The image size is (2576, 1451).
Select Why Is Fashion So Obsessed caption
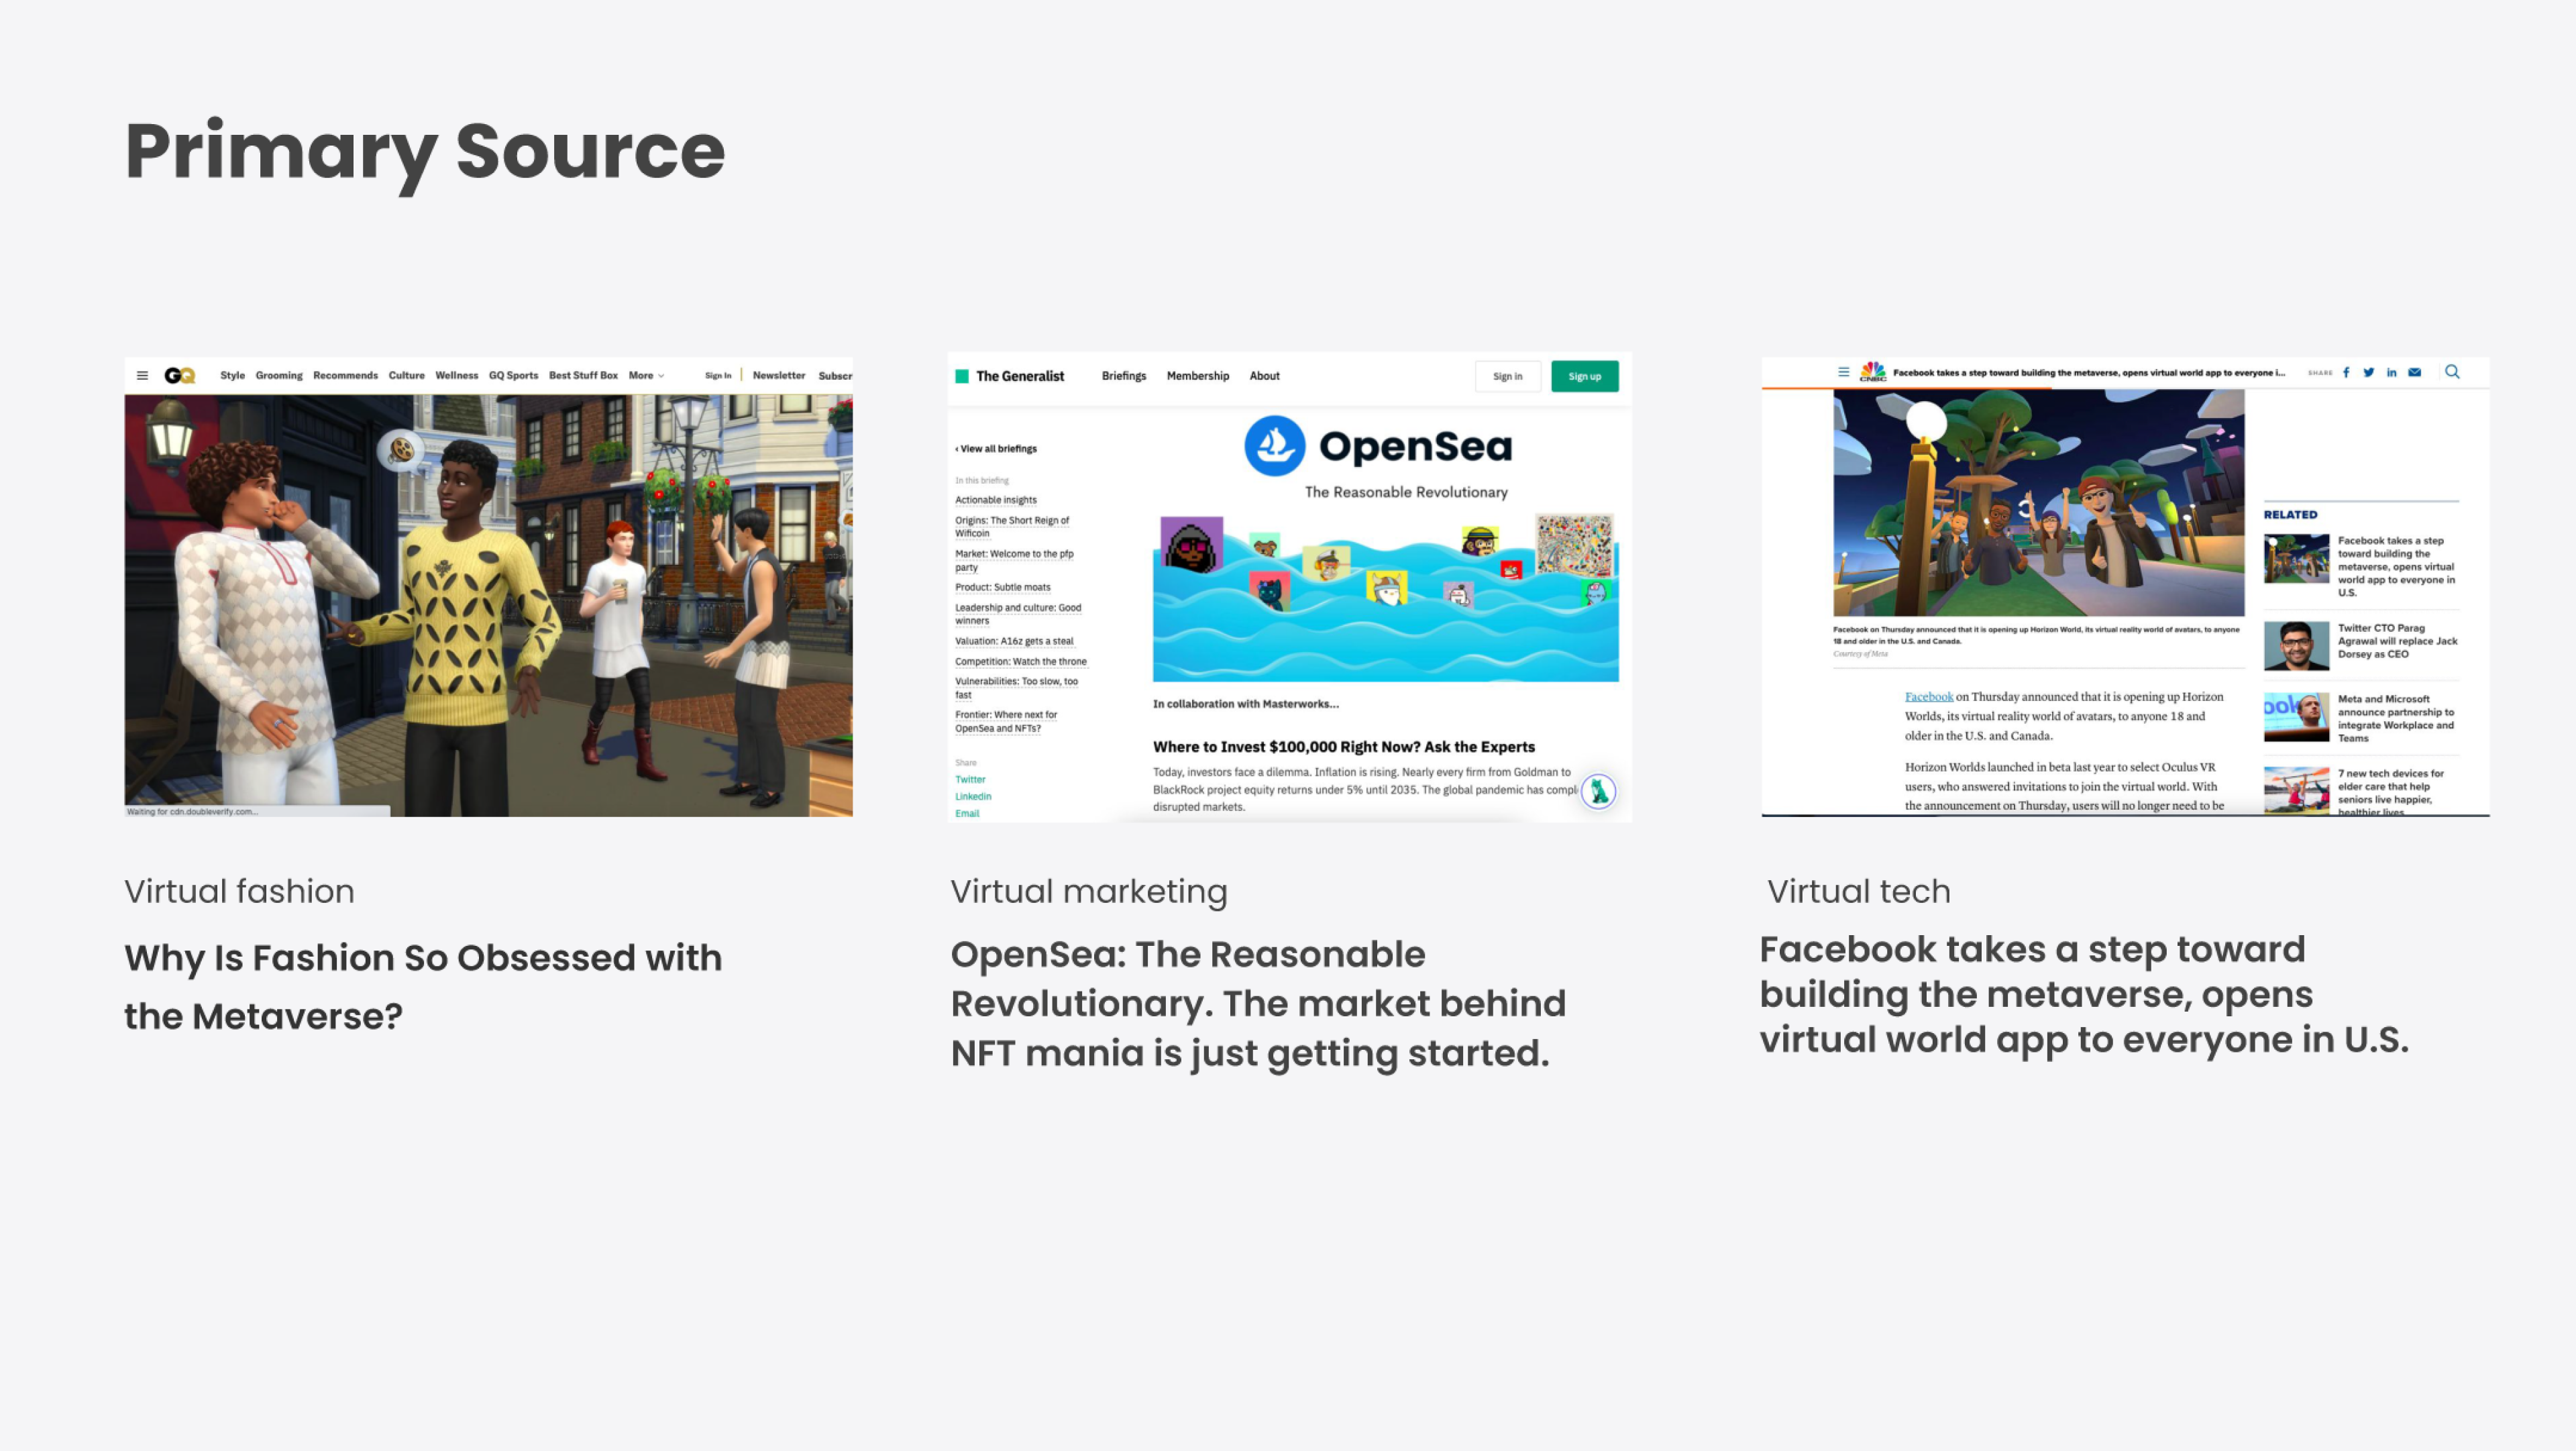[x=423, y=987]
